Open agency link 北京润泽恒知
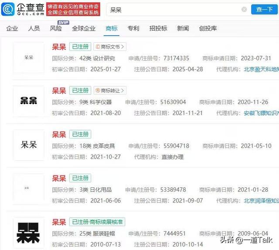Viewport: 279px width, 250px height. pos(261,201)
